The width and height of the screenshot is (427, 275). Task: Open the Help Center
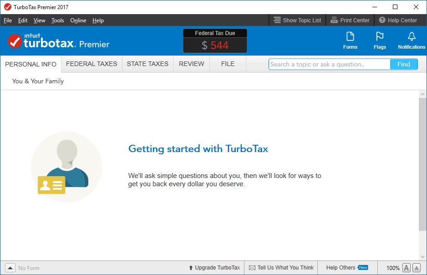click(x=398, y=20)
